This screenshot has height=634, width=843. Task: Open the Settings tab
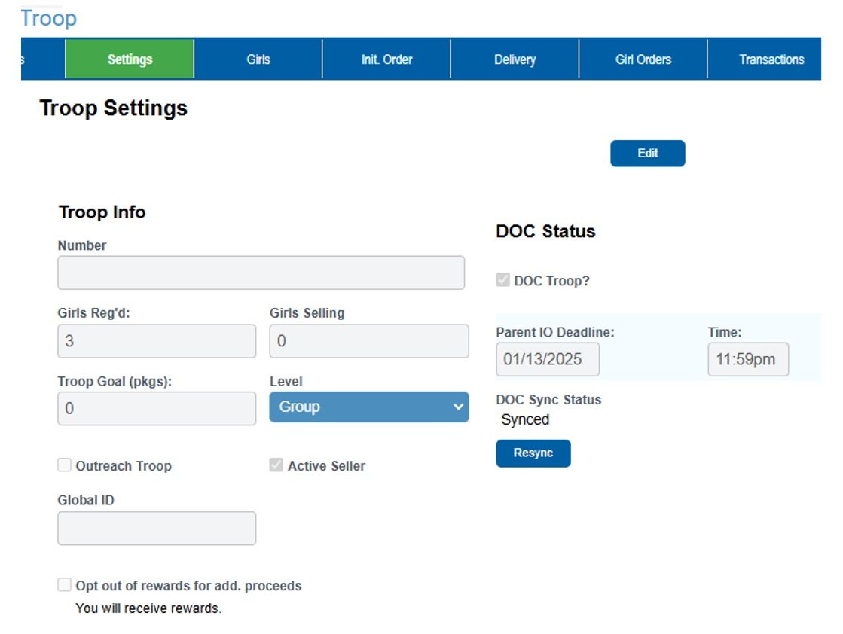point(130,59)
